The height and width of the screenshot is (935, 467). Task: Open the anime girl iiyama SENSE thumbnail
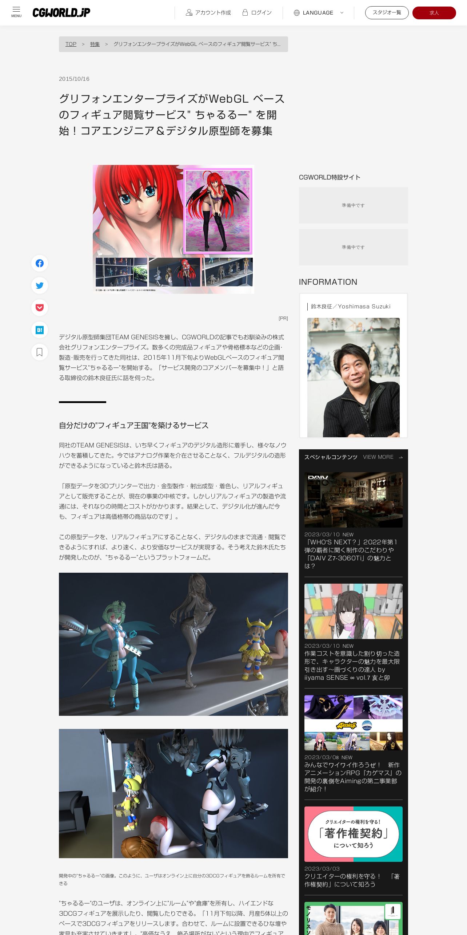coord(354,611)
